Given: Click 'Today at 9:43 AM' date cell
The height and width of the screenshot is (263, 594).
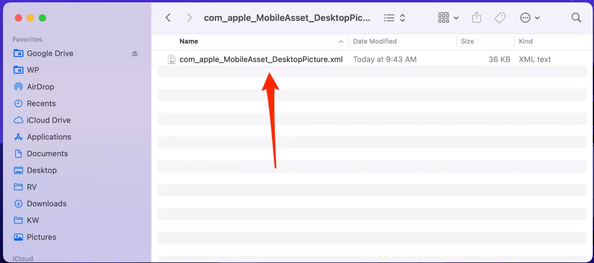Looking at the screenshot, I should pos(385,59).
